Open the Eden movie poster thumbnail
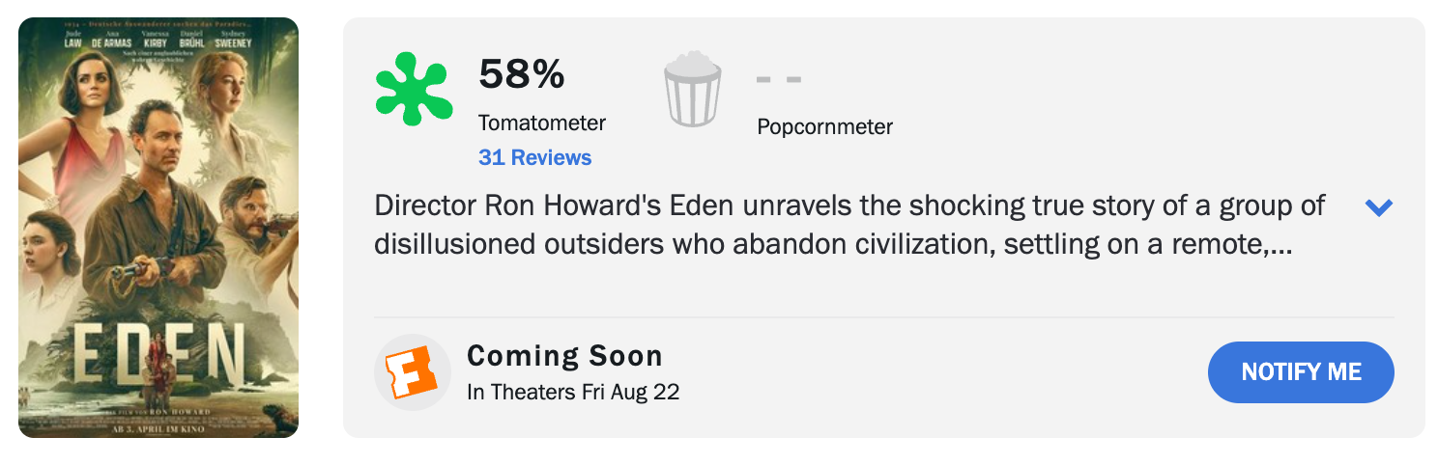Image resolution: width=1438 pixels, height=465 pixels. [158, 228]
